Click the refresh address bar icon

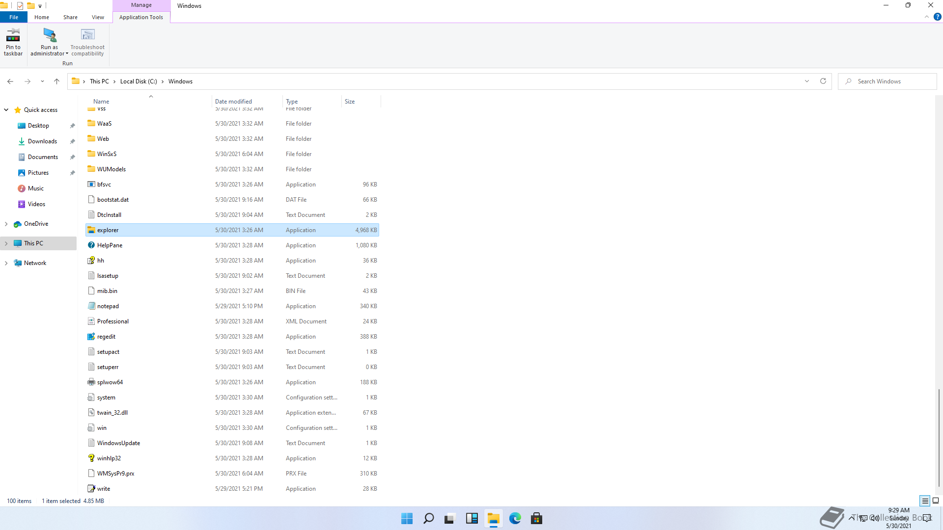coord(823,81)
